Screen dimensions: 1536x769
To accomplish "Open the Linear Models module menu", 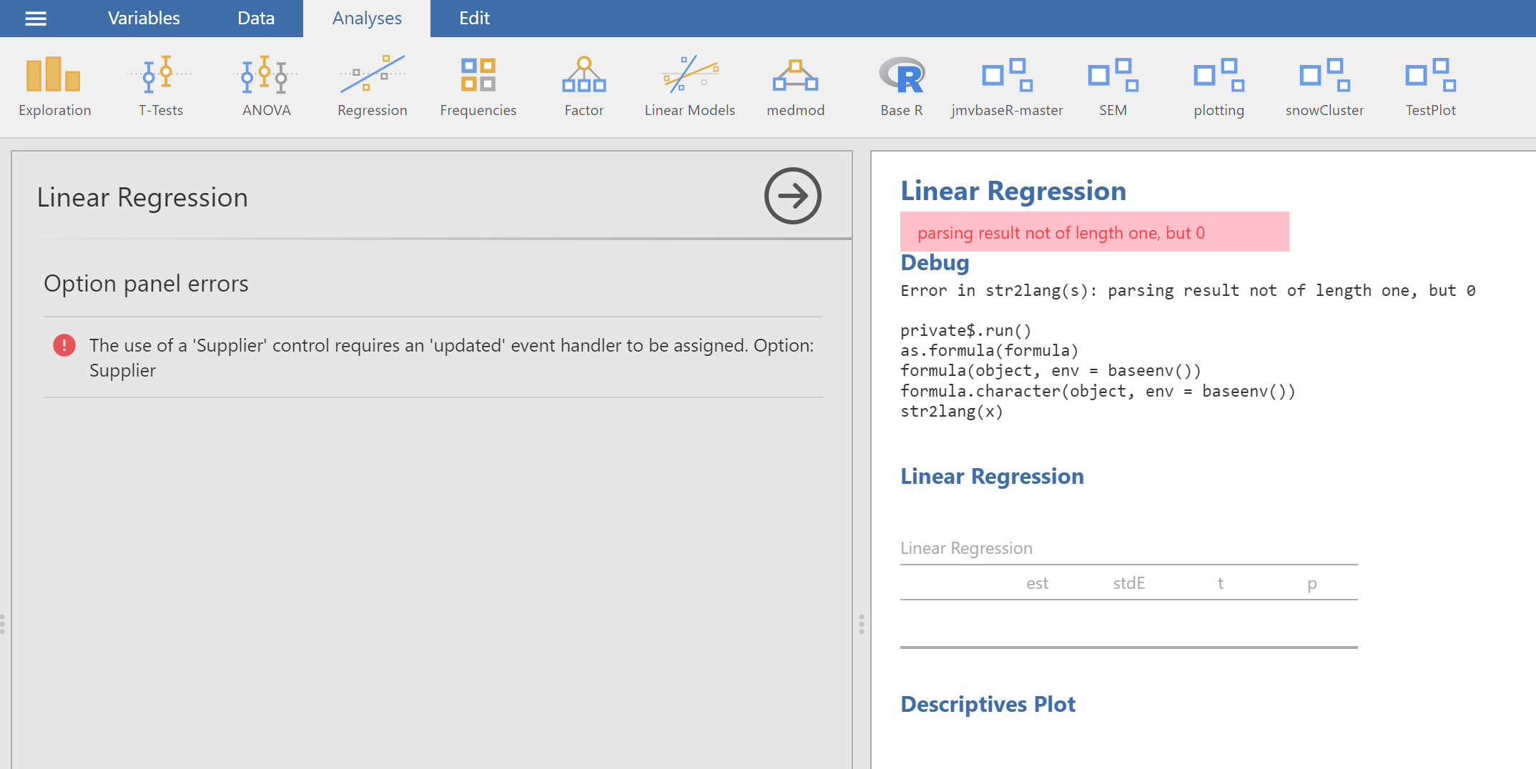I will pos(689,86).
